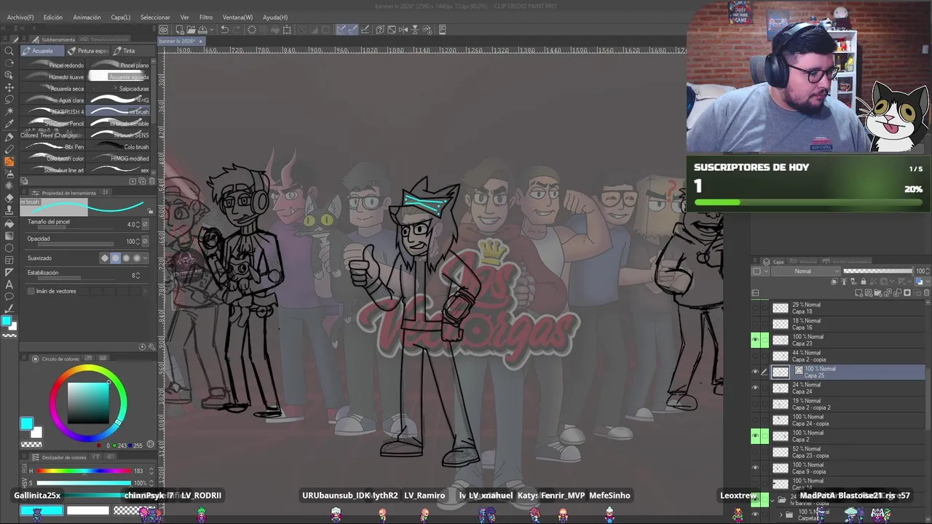This screenshot has height=524, width=932.
Task: Switch to the Pintura espe sub tool tab
Action: point(87,51)
